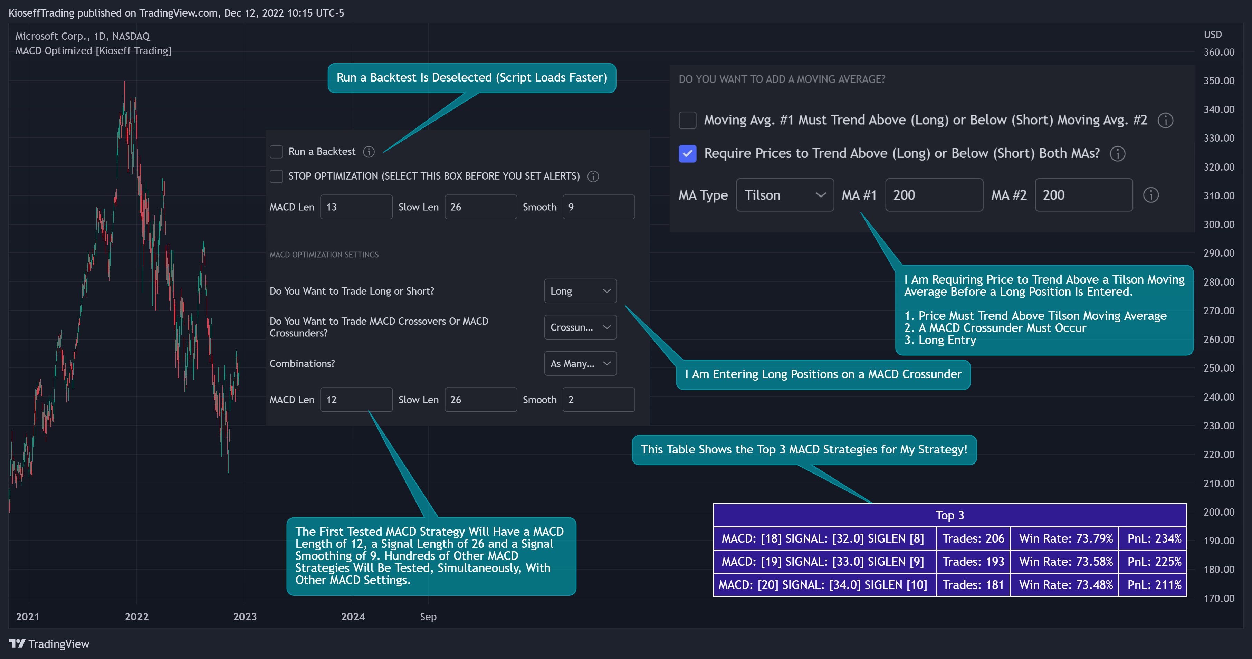The width and height of the screenshot is (1252, 659).
Task: Expand the Crossunder trade type dropdown
Action: (580, 327)
